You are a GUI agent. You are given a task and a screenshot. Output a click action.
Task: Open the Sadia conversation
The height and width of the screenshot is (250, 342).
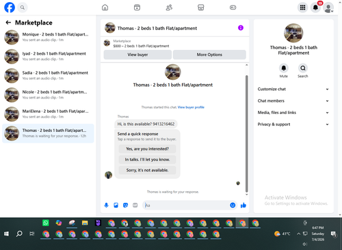pos(48,76)
